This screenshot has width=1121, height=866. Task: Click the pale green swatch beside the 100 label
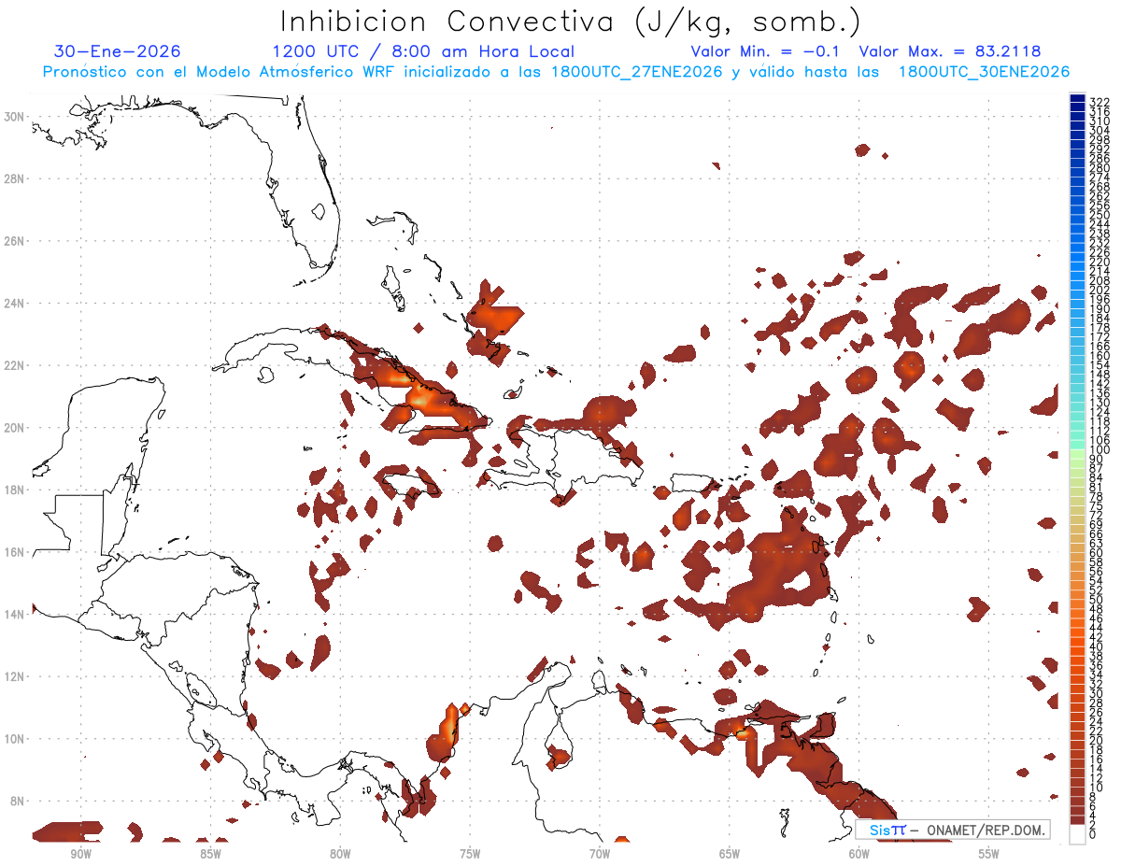pos(1077,452)
